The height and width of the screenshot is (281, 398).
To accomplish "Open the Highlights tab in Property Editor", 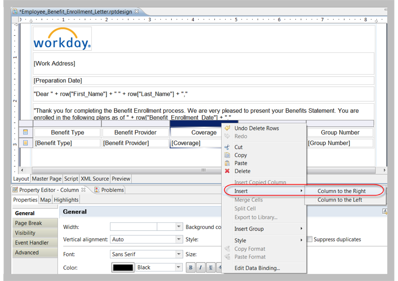I will [x=66, y=200].
